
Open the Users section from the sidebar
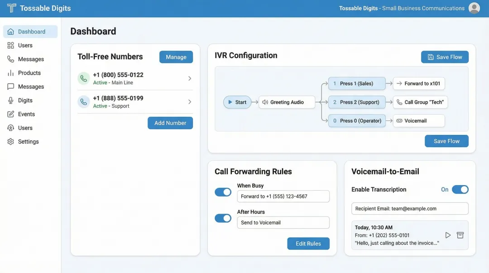[25, 45]
